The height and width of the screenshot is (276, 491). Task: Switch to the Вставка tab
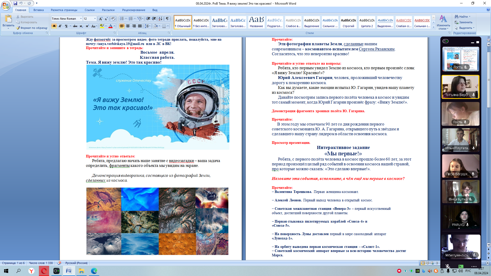38,10
